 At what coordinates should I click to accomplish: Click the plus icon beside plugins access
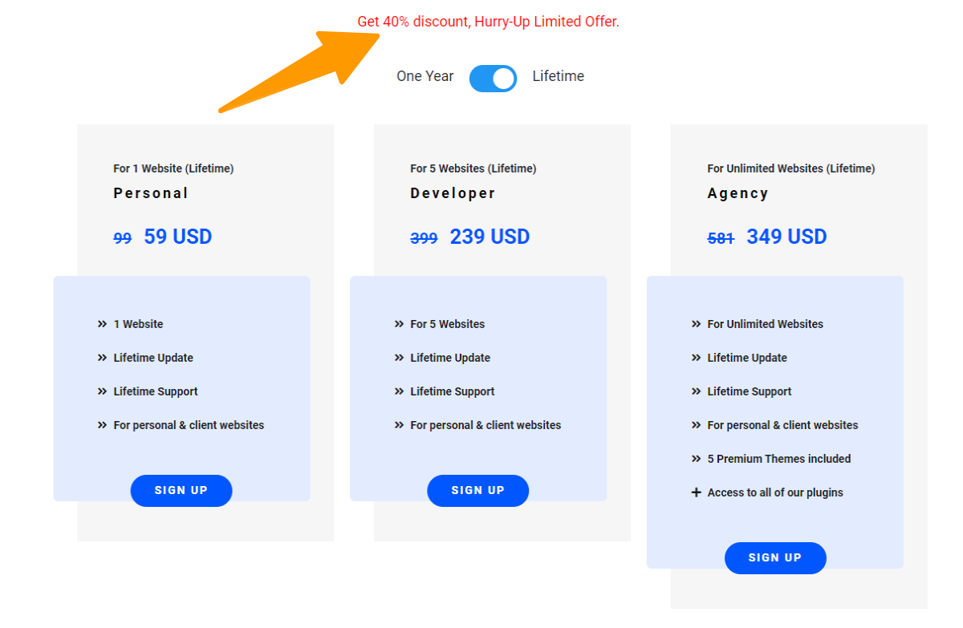point(696,492)
